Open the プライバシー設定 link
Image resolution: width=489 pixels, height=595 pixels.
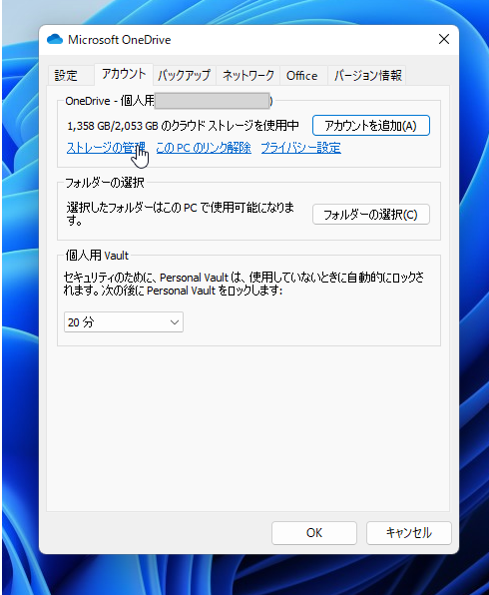(x=300, y=148)
